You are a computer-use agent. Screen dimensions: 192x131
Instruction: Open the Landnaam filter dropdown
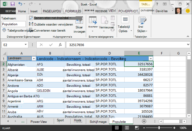pos(34,59)
